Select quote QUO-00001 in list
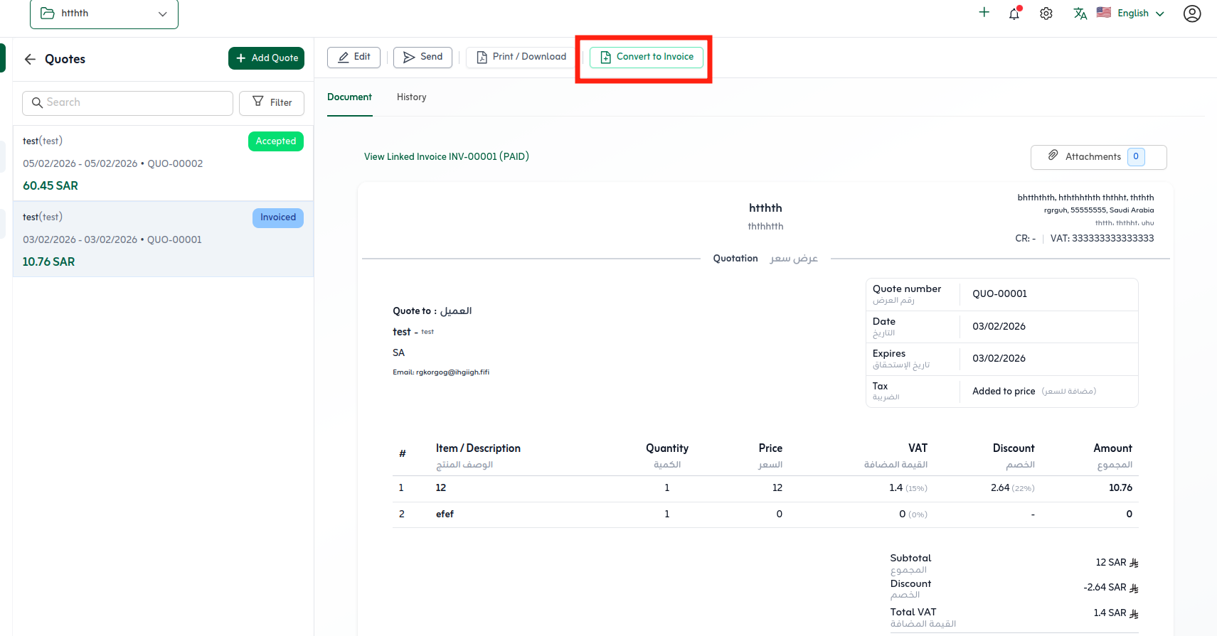The height and width of the screenshot is (636, 1217). [163, 239]
